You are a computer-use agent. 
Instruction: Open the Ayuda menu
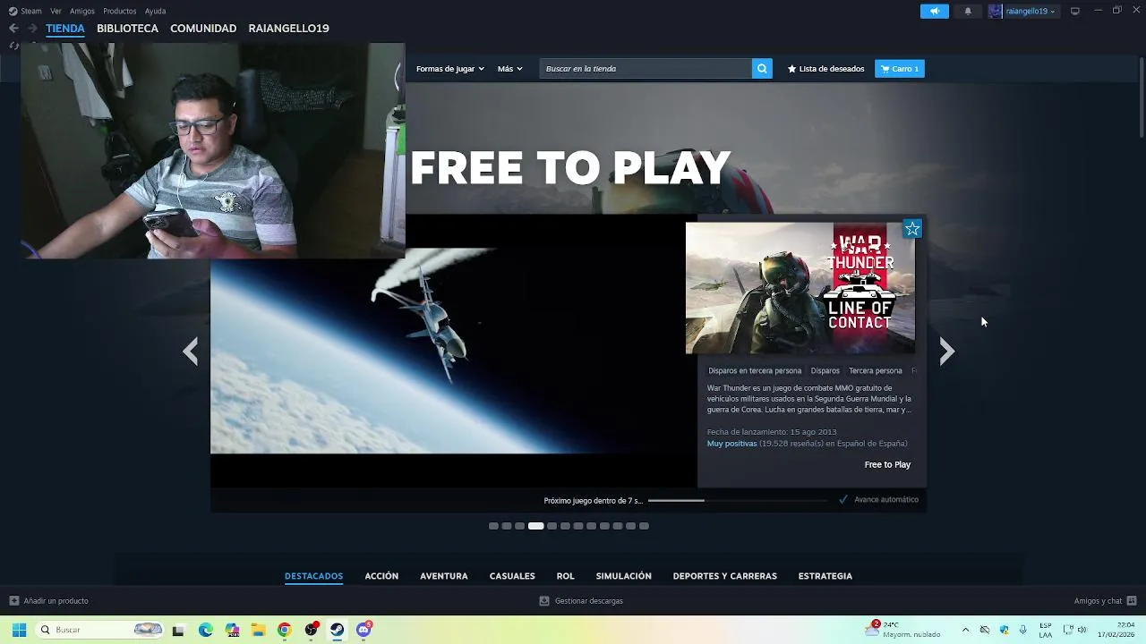[155, 12]
